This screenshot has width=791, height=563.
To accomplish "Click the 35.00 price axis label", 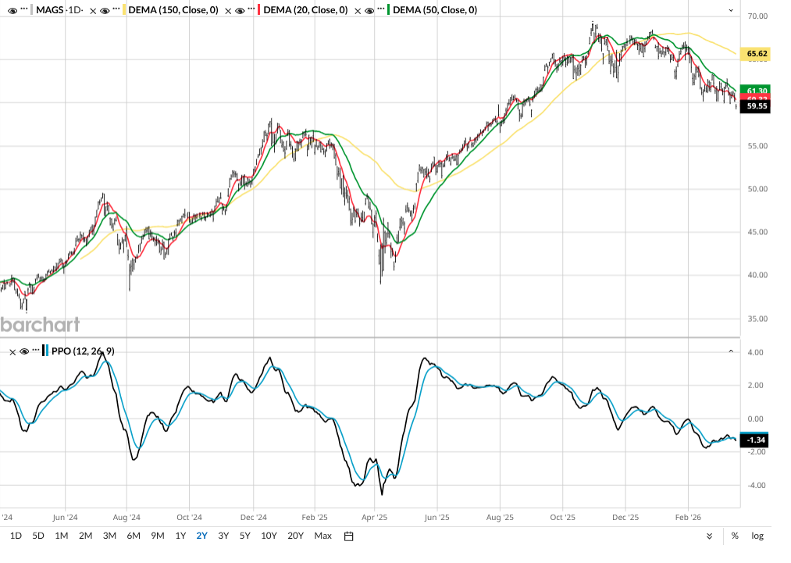I will coord(757,319).
